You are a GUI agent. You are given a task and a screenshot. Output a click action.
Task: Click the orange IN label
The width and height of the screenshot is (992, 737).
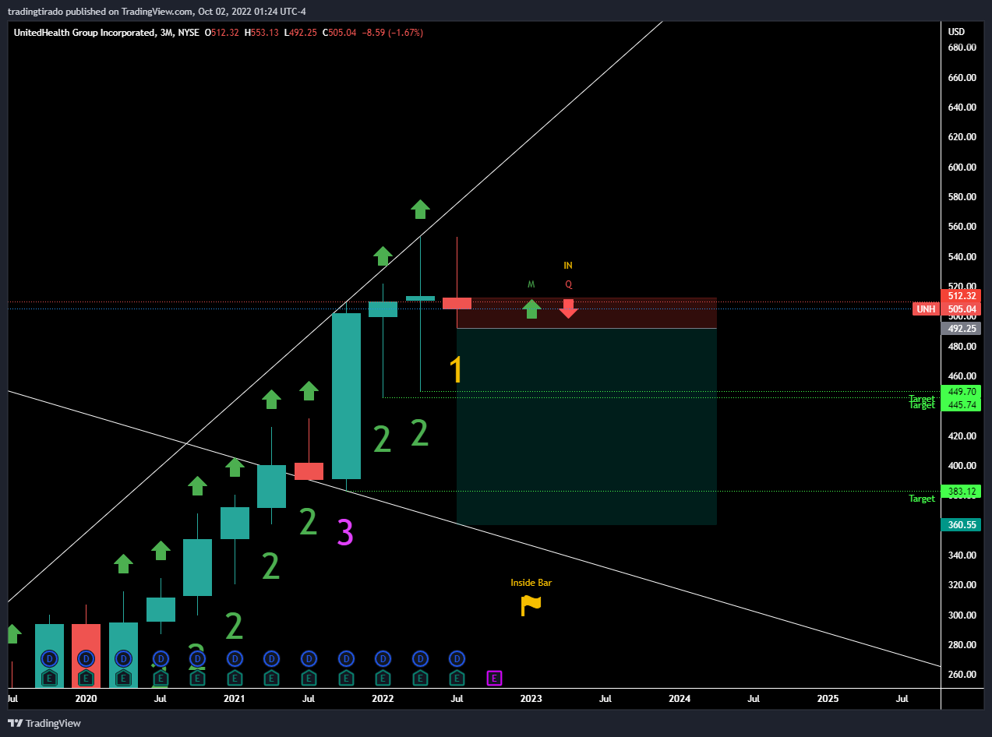[568, 266]
